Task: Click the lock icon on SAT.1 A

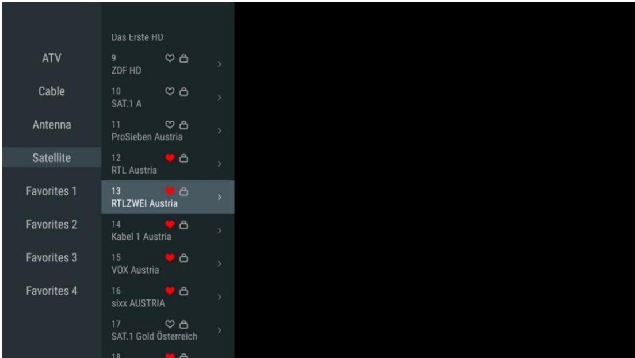Action: point(183,92)
